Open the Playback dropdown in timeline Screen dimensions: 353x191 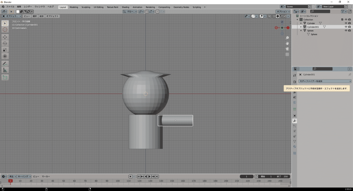[12, 176]
